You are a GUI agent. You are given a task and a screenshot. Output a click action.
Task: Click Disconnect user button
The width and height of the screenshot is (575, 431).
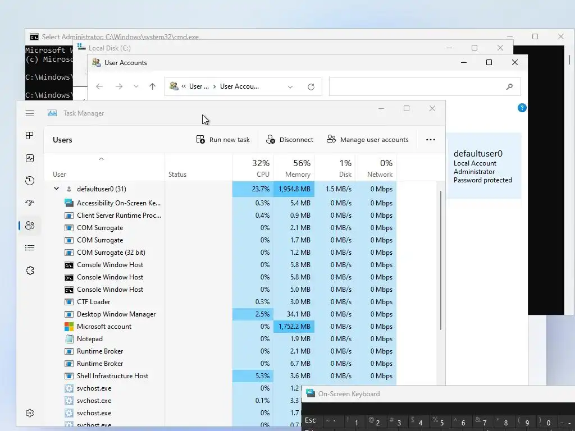click(290, 140)
